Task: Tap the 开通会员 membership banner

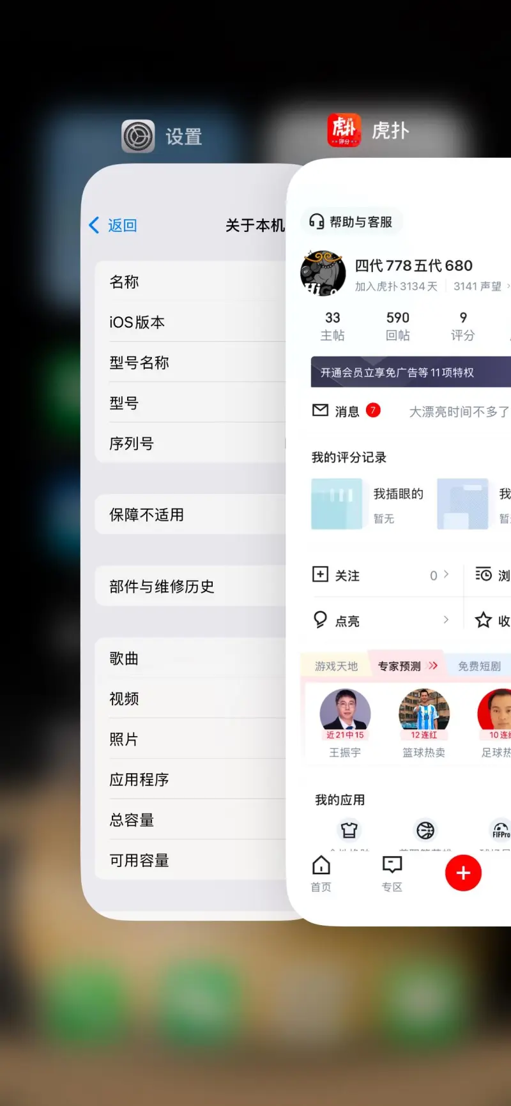Action: 411,372
